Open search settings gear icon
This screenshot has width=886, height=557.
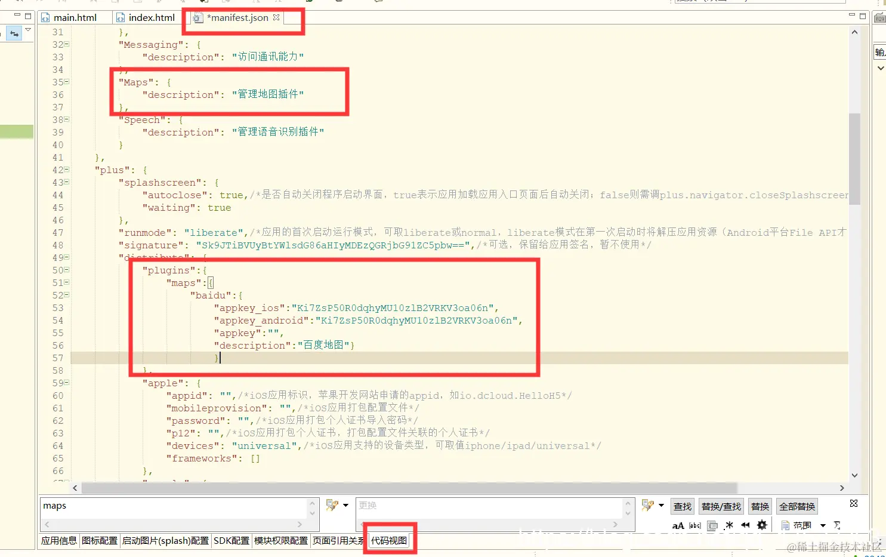click(x=762, y=525)
